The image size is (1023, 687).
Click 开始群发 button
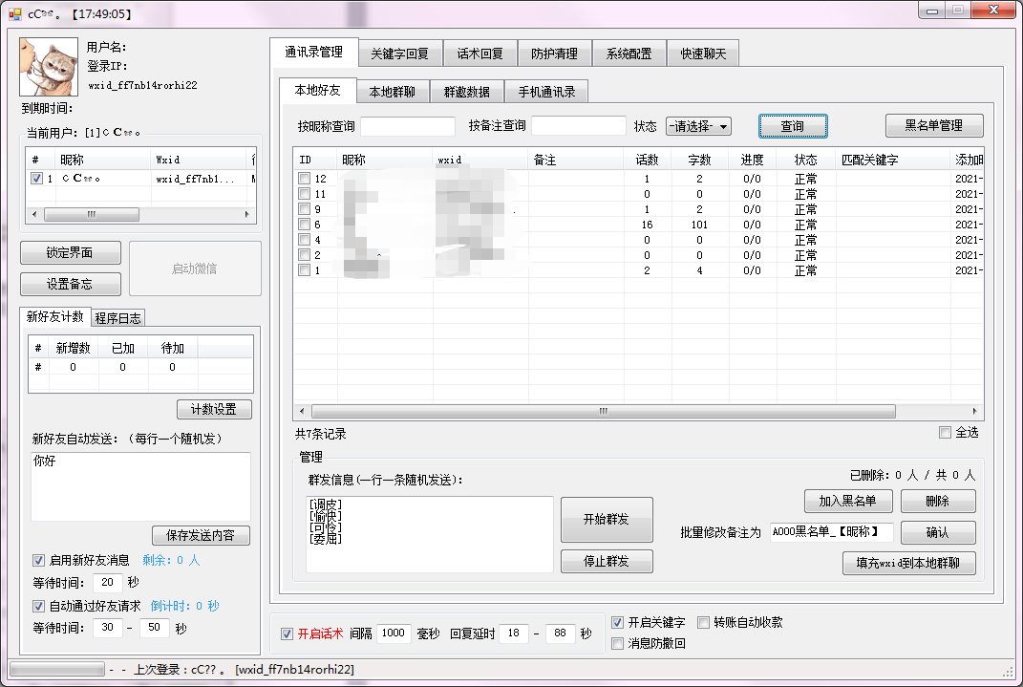coord(607,520)
